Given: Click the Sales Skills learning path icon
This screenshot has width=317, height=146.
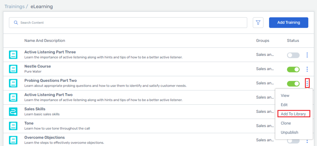Looking at the screenshot, I should pos(13,112).
